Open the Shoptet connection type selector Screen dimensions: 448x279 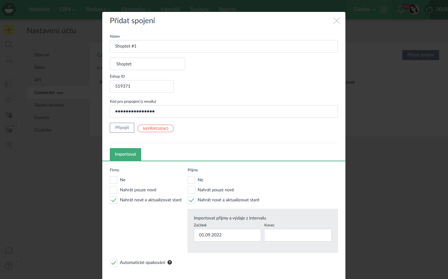click(x=147, y=64)
